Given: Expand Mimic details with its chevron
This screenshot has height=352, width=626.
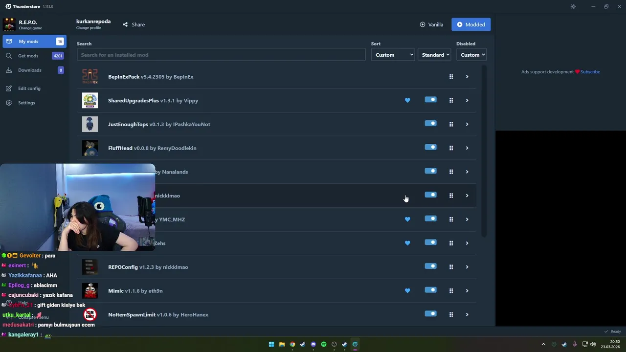Looking at the screenshot, I should pos(467,291).
